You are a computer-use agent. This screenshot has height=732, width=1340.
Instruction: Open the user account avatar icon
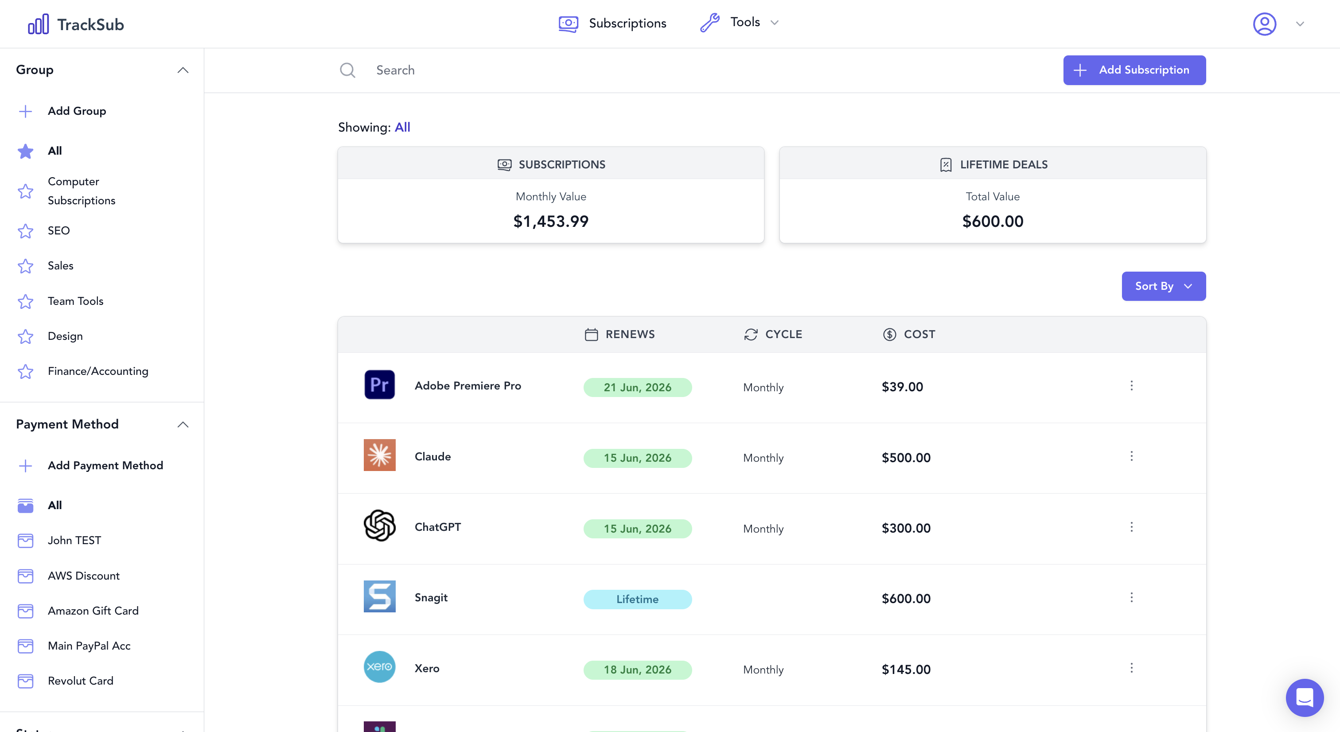click(1265, 24)
